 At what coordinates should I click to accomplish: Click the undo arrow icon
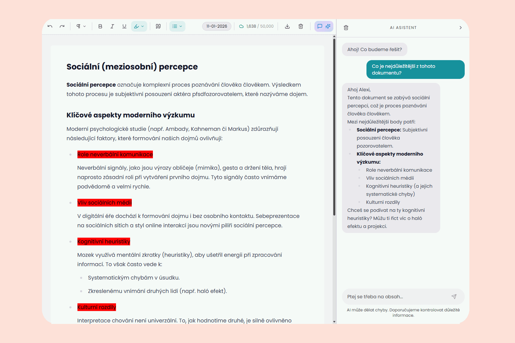point(50,26)
